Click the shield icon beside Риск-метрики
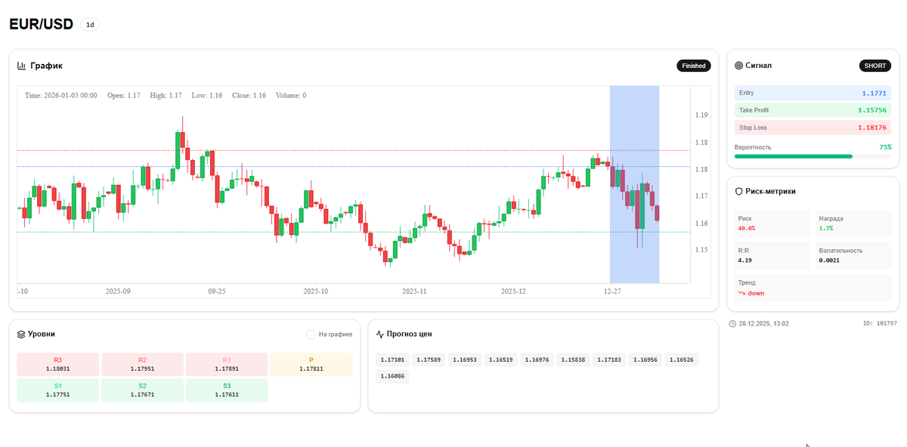This screenshot has height=447, width=907. pyautogui.click(x=739, y=192)
